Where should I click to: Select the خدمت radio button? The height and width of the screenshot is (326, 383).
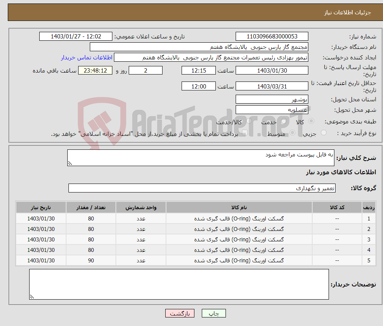(283, 121)
